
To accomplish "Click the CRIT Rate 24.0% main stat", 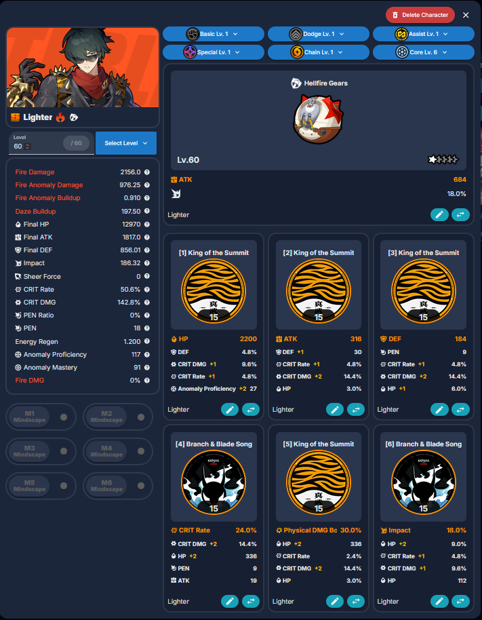I will point(214,530).
